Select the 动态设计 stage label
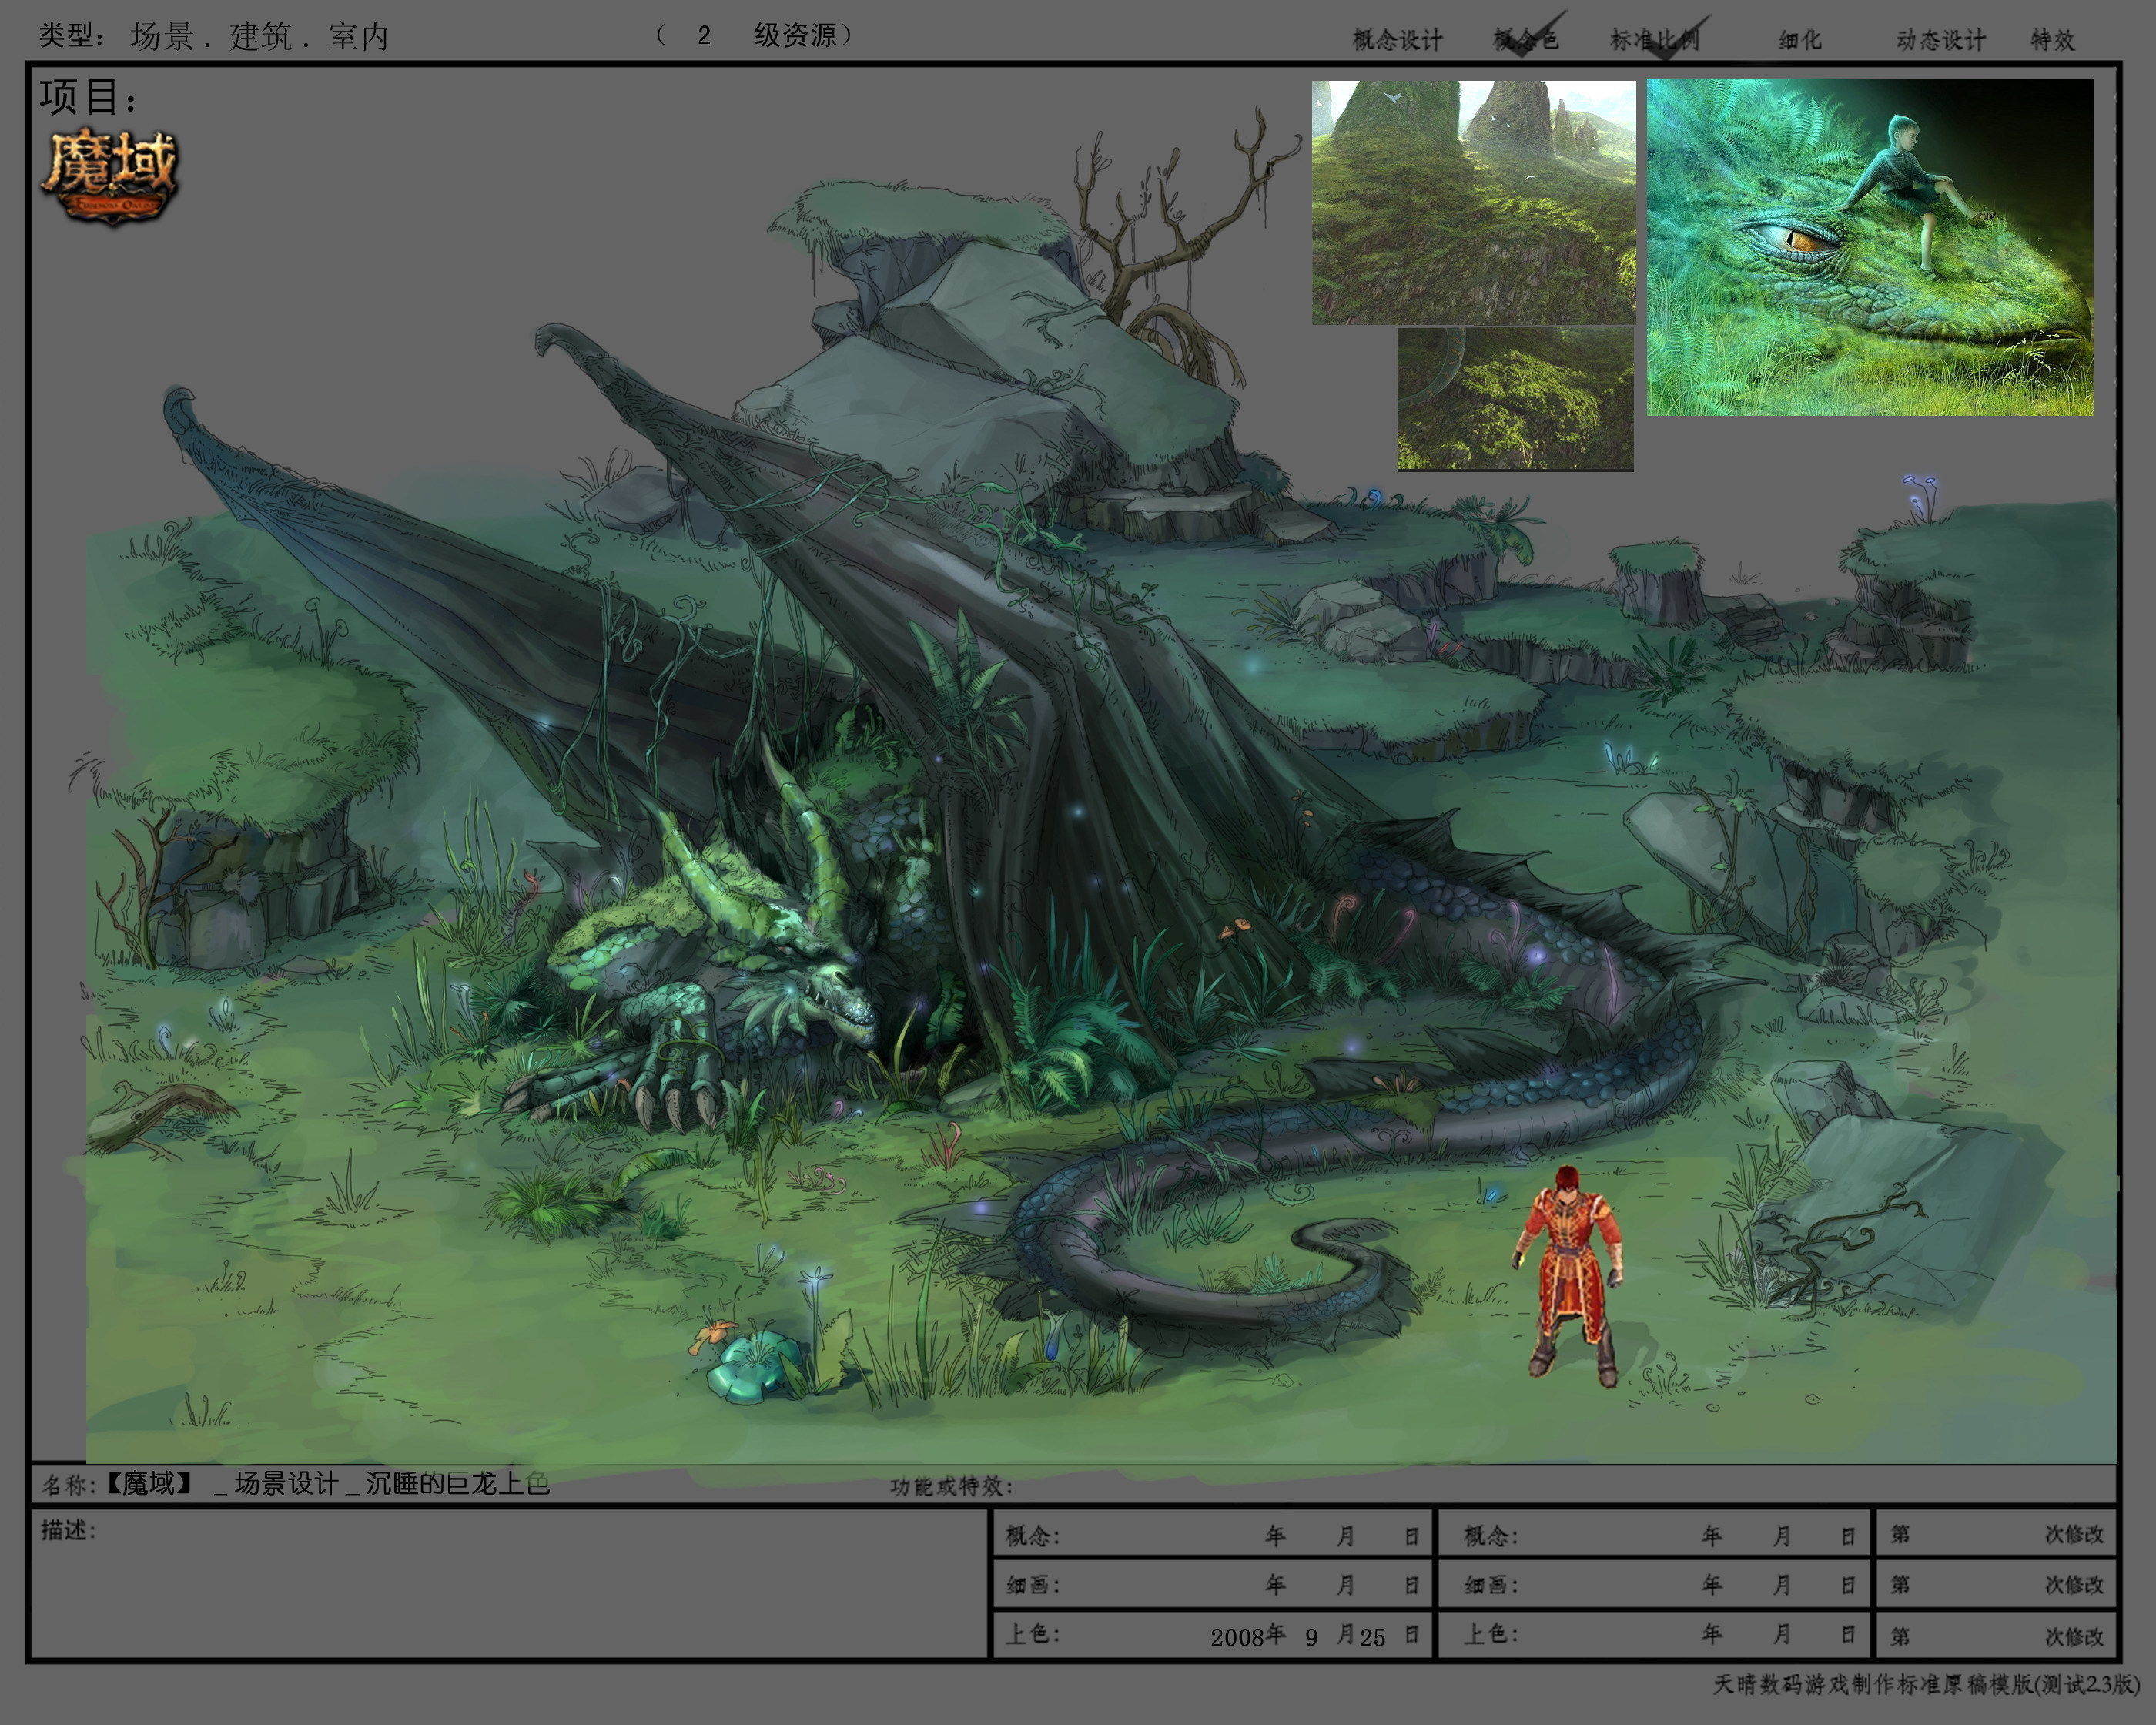The height and width of the screenshot is (1725, 2156). point(1940,40)
